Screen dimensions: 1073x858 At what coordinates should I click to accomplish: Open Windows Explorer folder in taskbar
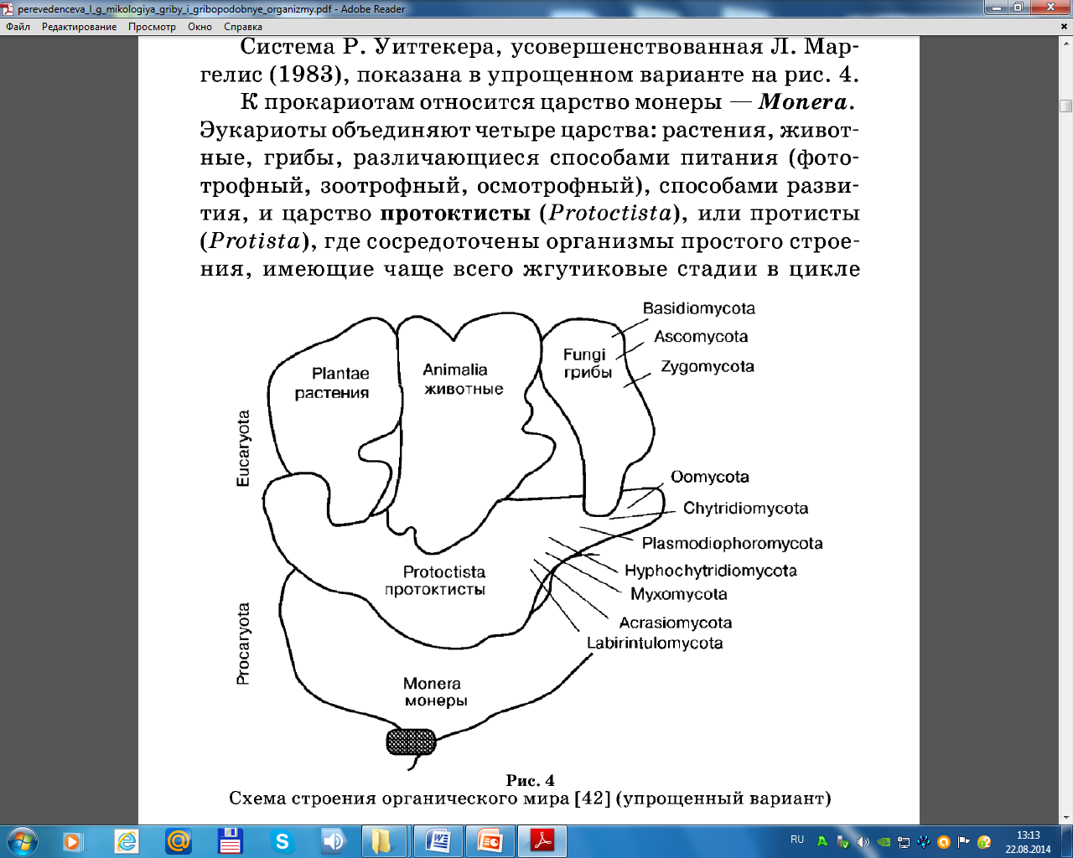pos(381,841)
